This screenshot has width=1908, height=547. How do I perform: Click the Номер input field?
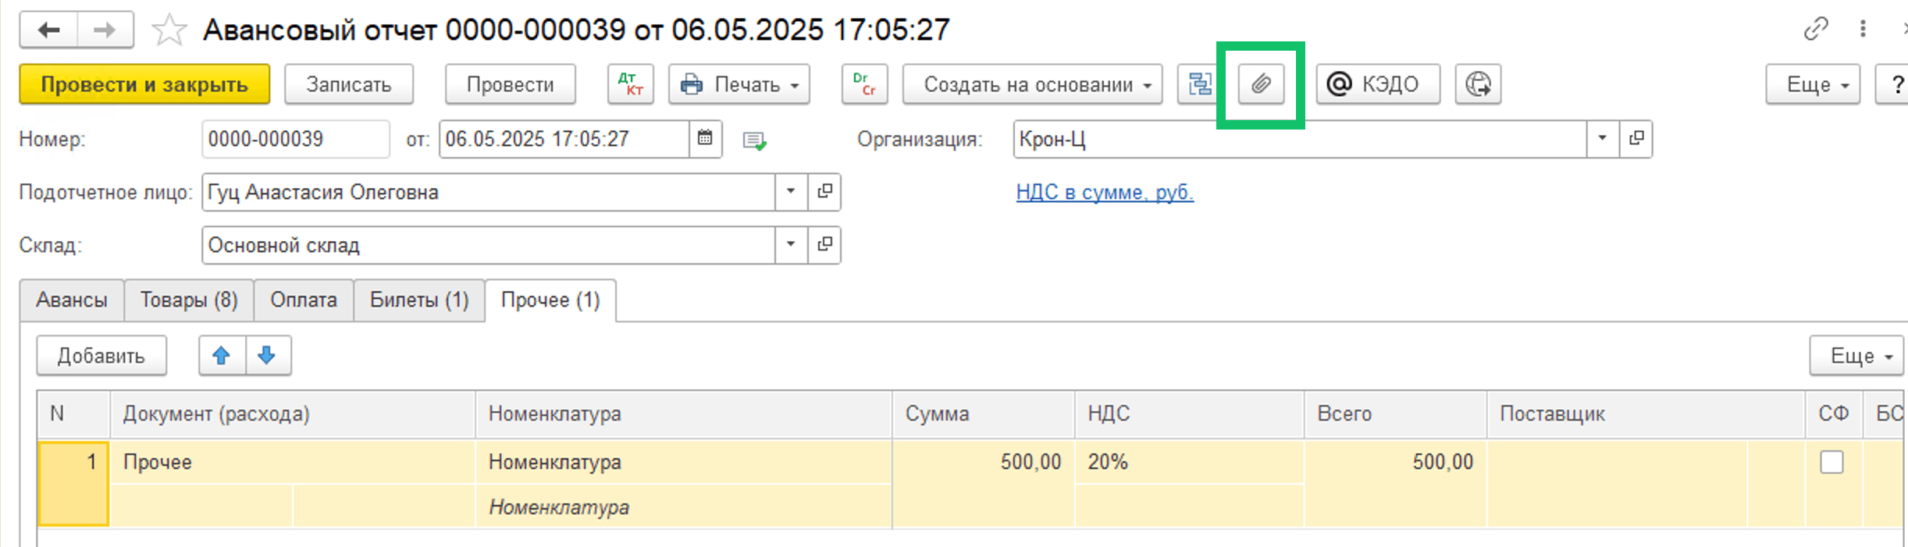(x=295, y=139)
